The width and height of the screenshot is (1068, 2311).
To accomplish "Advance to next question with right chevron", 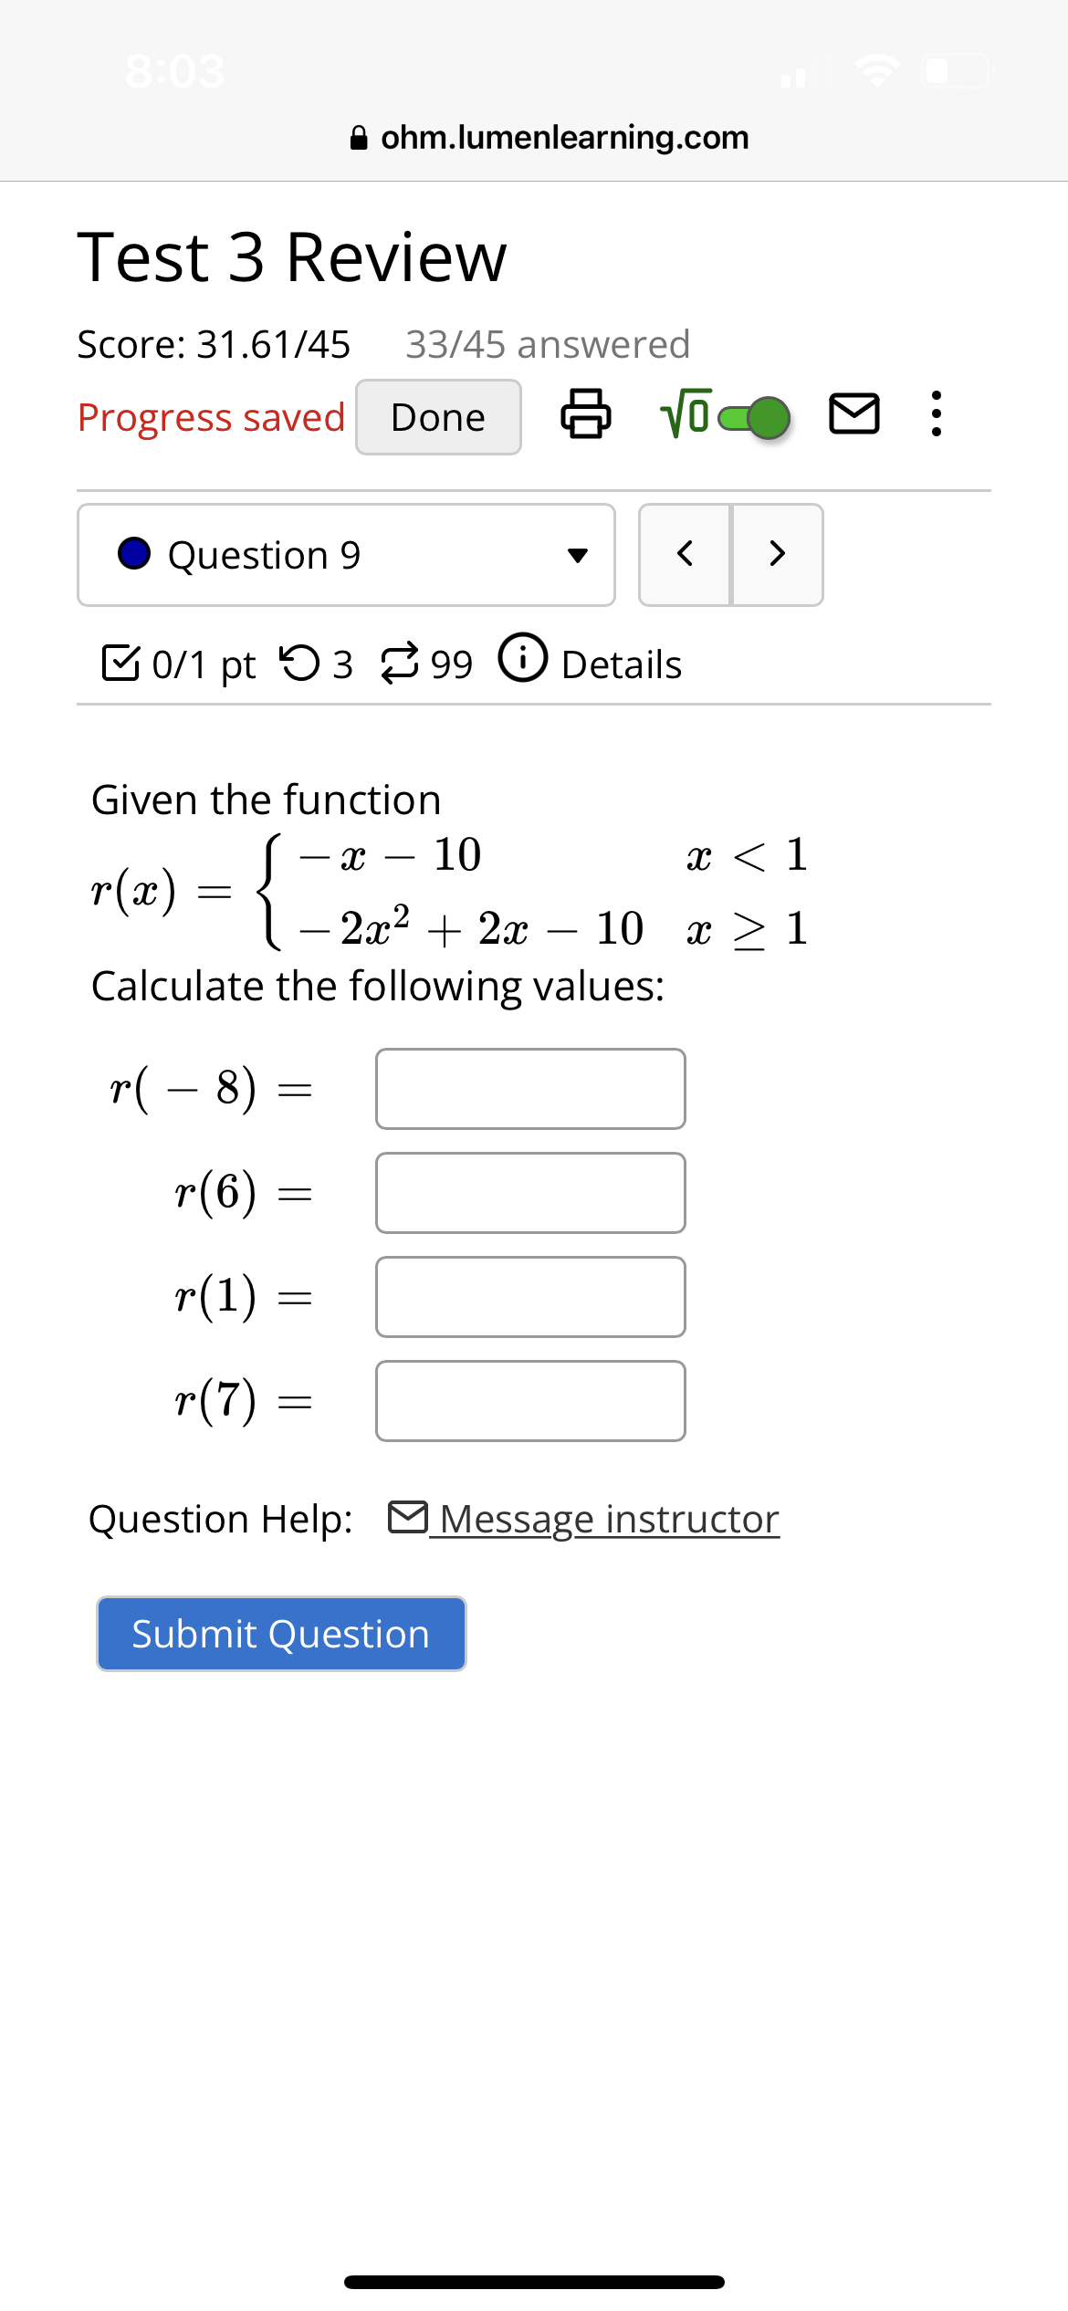I will 776,555.
